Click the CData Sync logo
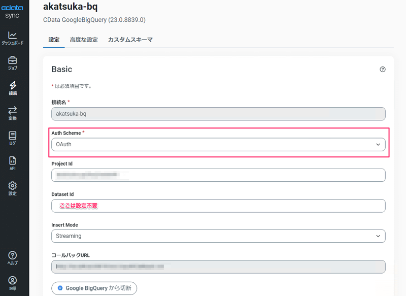This screenshot has width=406, height=296. [x=12, y=12]
